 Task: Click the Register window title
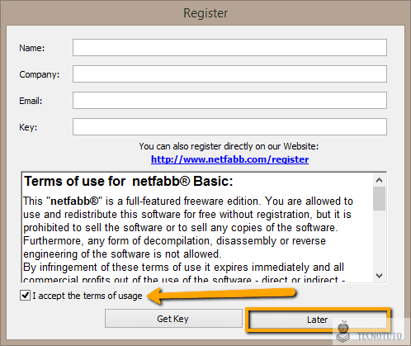coord(205,13)
